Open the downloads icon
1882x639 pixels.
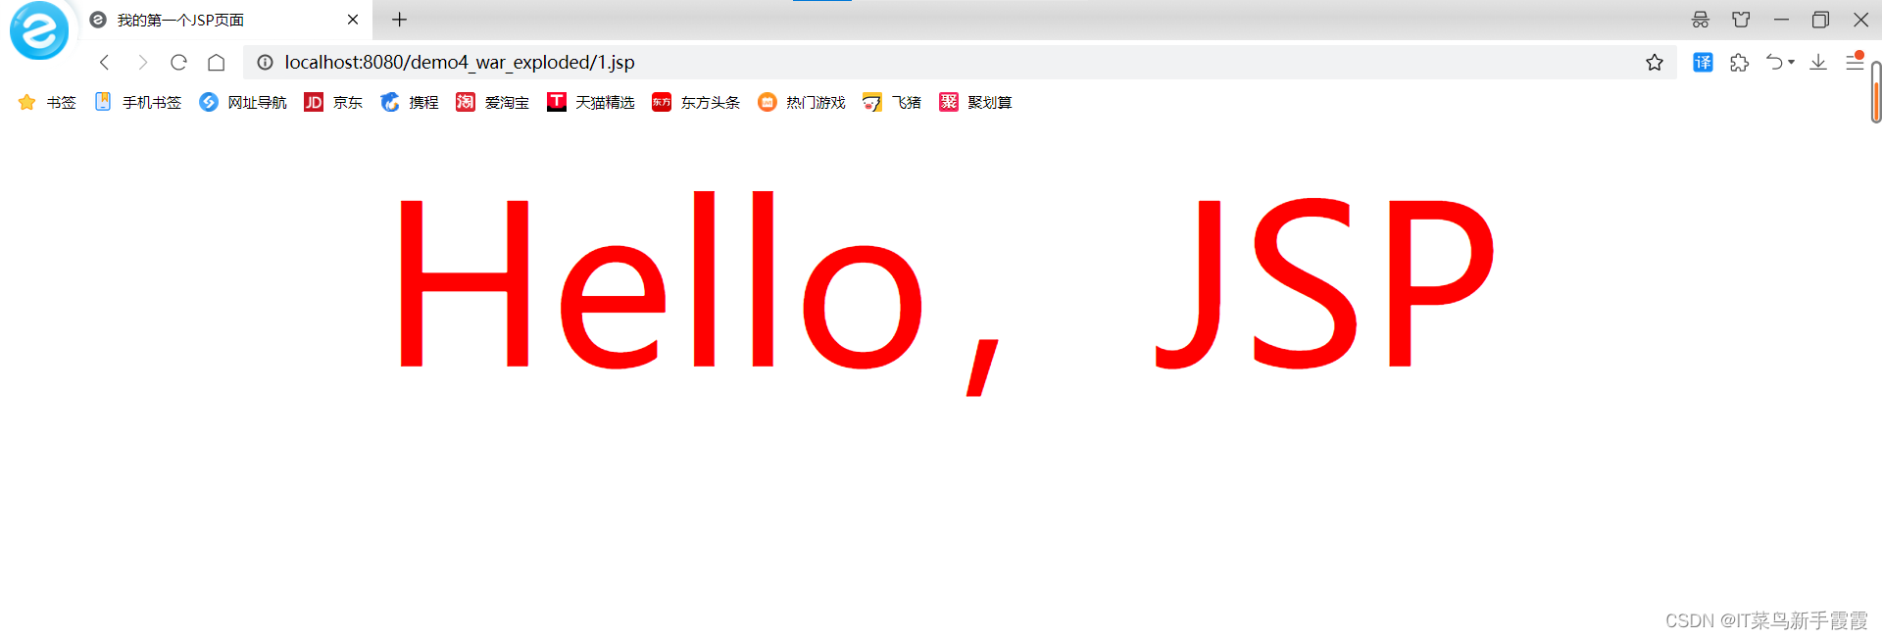1818,63
